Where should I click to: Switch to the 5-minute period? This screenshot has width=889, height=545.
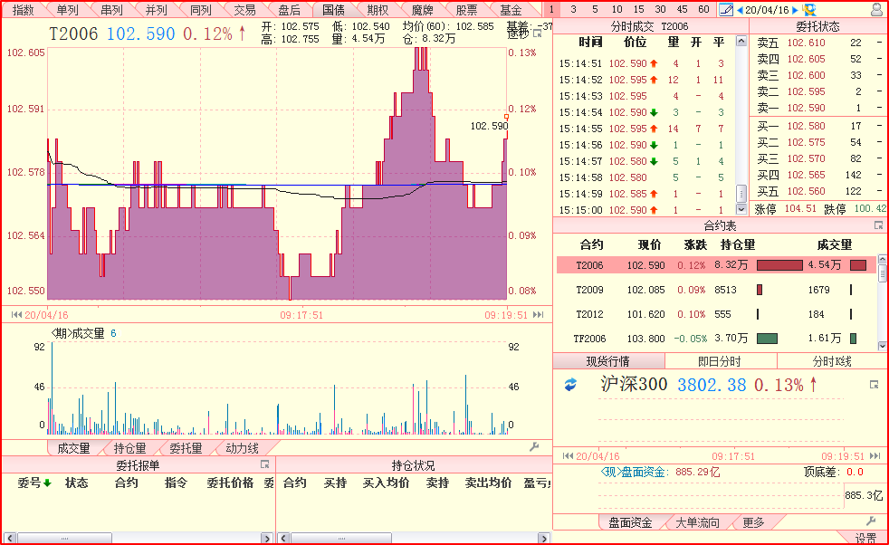point(594,10)
